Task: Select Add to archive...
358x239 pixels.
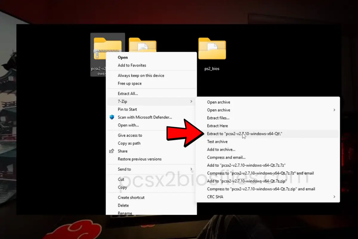Action: [x=221, y=149]
